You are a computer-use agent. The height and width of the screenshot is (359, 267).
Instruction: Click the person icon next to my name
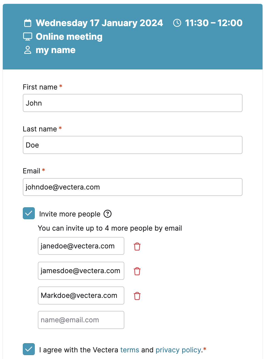[x=28, y=50]
